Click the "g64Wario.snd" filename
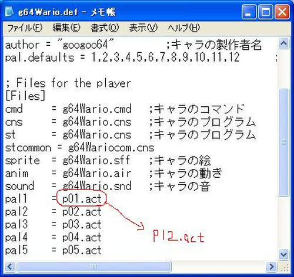 (x=97, y=186)
